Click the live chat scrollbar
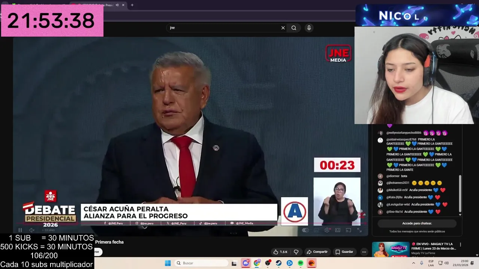This screenshot has height=269, width=479. pos(460,194)
